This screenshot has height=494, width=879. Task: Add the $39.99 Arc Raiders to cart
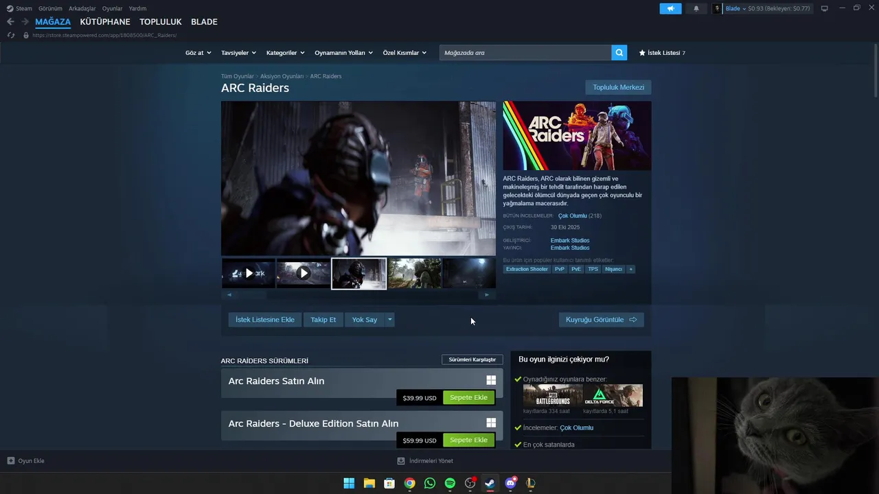[468, 397]
